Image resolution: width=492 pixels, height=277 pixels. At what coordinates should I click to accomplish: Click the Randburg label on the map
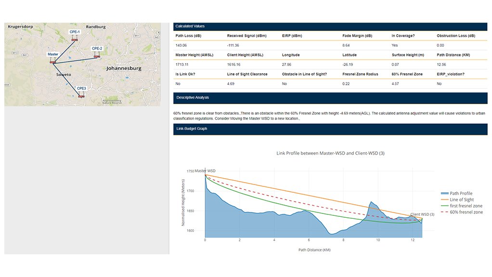[x=96, y=26]
